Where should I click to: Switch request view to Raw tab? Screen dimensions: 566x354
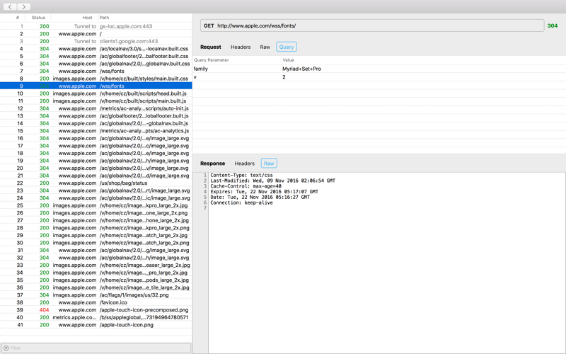coord(265,47)
